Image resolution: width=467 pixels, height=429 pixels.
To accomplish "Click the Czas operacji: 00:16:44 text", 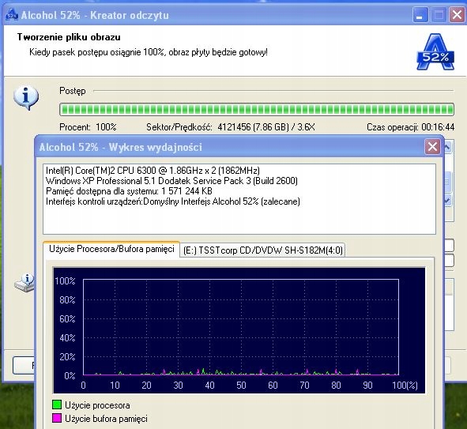I will [x=410, y=127].
